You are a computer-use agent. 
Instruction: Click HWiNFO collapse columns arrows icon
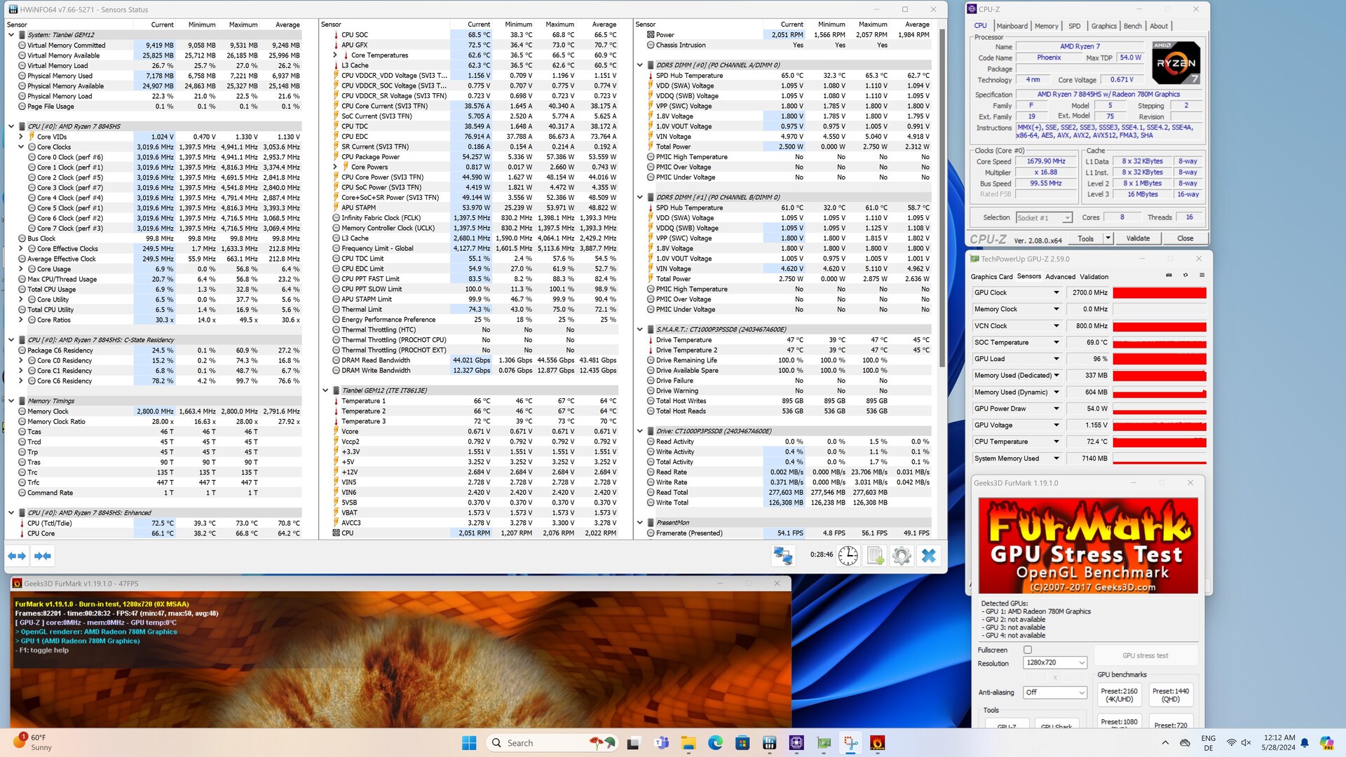tap(43, 556)
